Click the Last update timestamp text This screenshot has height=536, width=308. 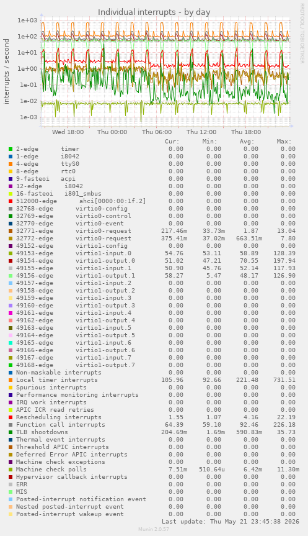click(x=231, y=522)
